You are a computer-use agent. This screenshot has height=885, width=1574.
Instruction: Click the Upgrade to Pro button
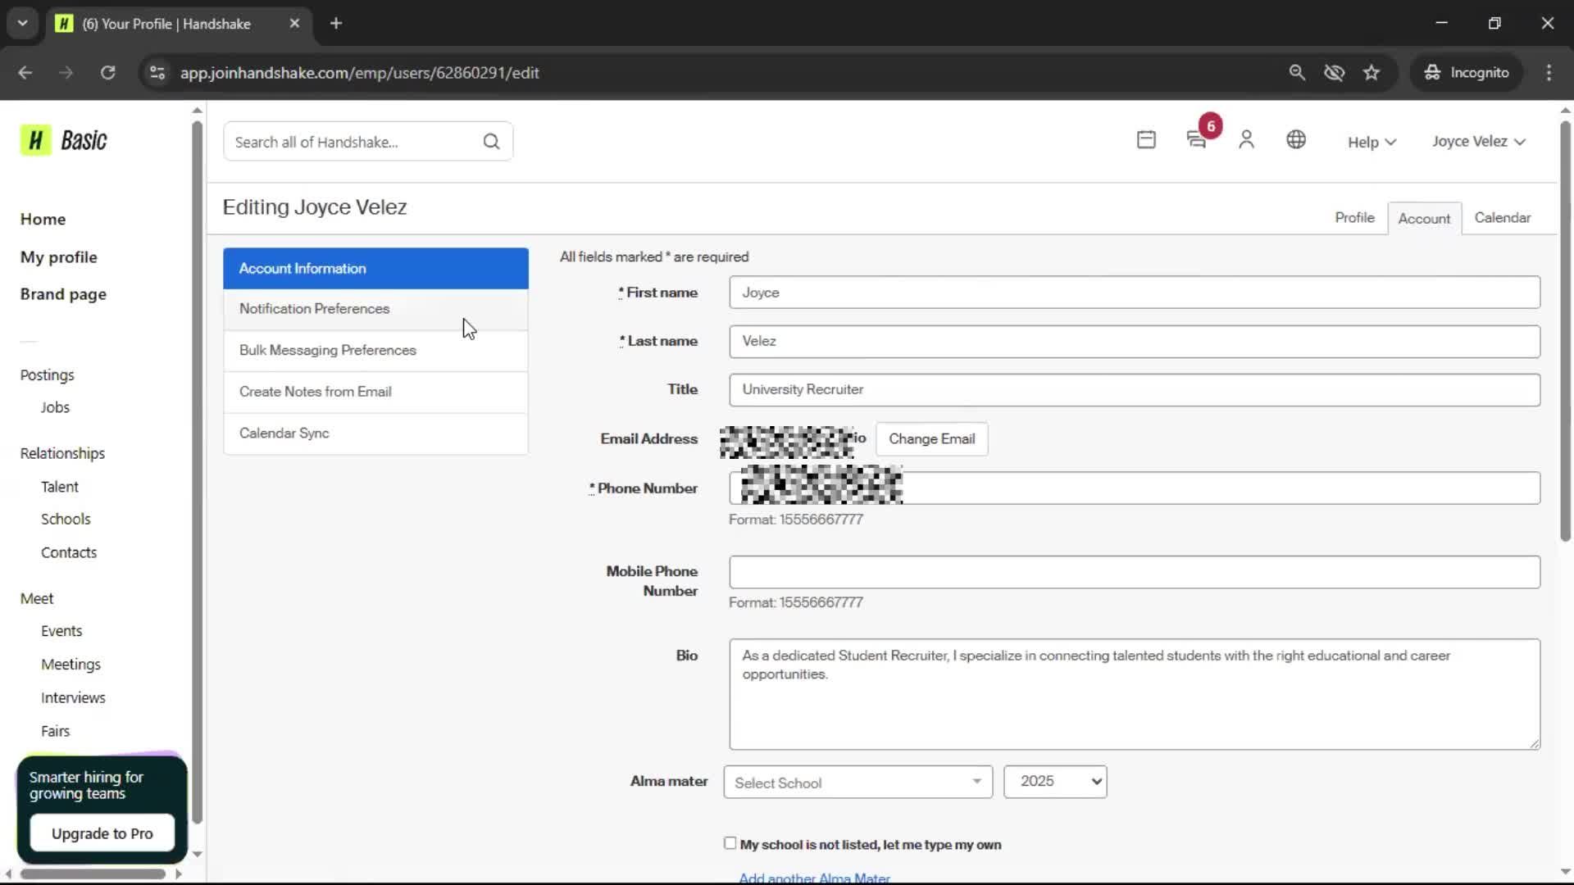[x=102, y=833]
